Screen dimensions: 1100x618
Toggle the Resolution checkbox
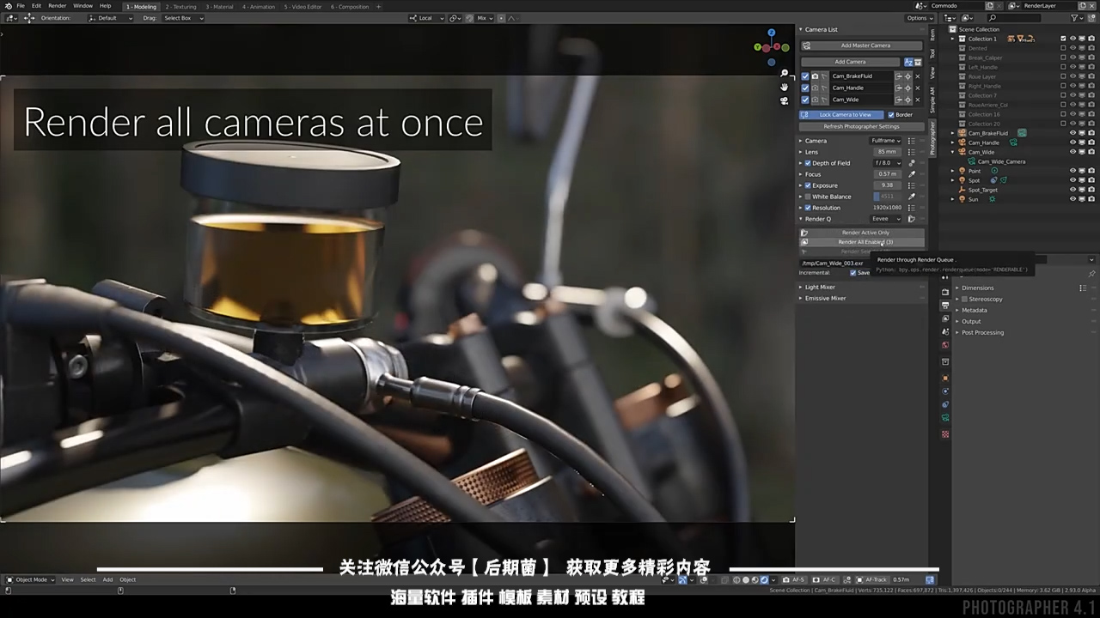[x=808, y=208]
